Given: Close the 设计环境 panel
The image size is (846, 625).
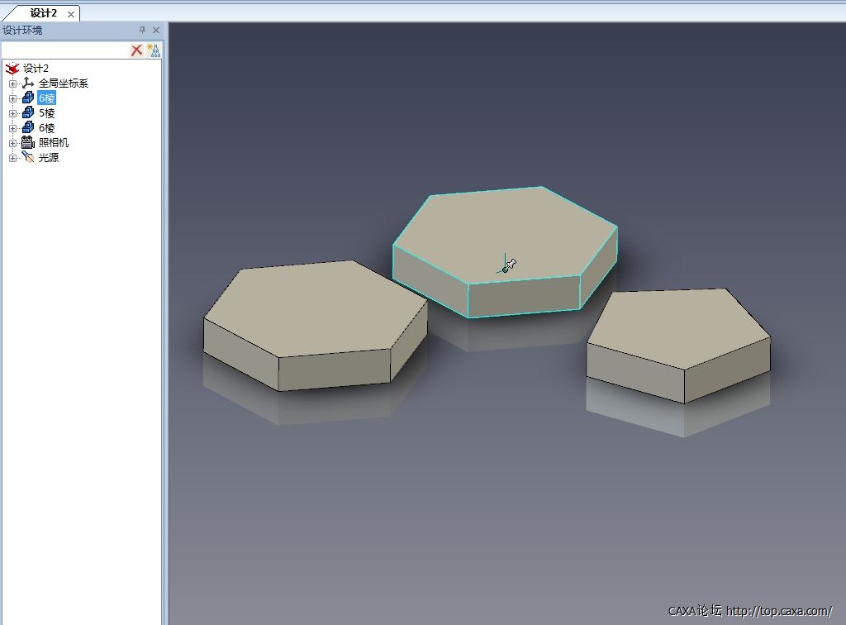Looking at the screenshot, I should tap(156, 31).
